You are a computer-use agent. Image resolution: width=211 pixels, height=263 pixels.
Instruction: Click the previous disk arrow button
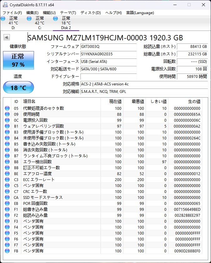(7, 37)
